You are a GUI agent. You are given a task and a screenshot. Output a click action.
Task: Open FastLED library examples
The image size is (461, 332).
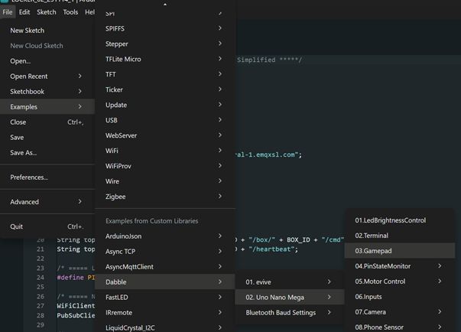pyautogui.click(x=164, y=298)
